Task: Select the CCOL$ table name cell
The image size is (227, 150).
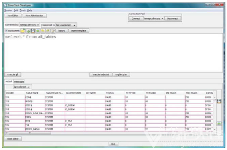Action: pos(35,109)
